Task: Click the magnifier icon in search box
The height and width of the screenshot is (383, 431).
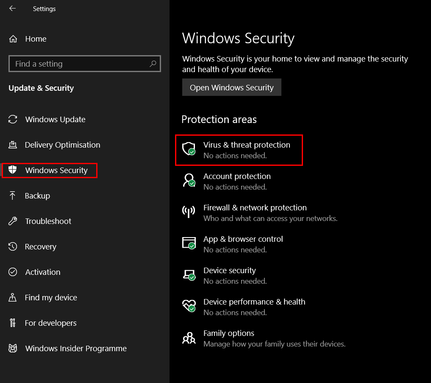Action: [x=153, y=64]
